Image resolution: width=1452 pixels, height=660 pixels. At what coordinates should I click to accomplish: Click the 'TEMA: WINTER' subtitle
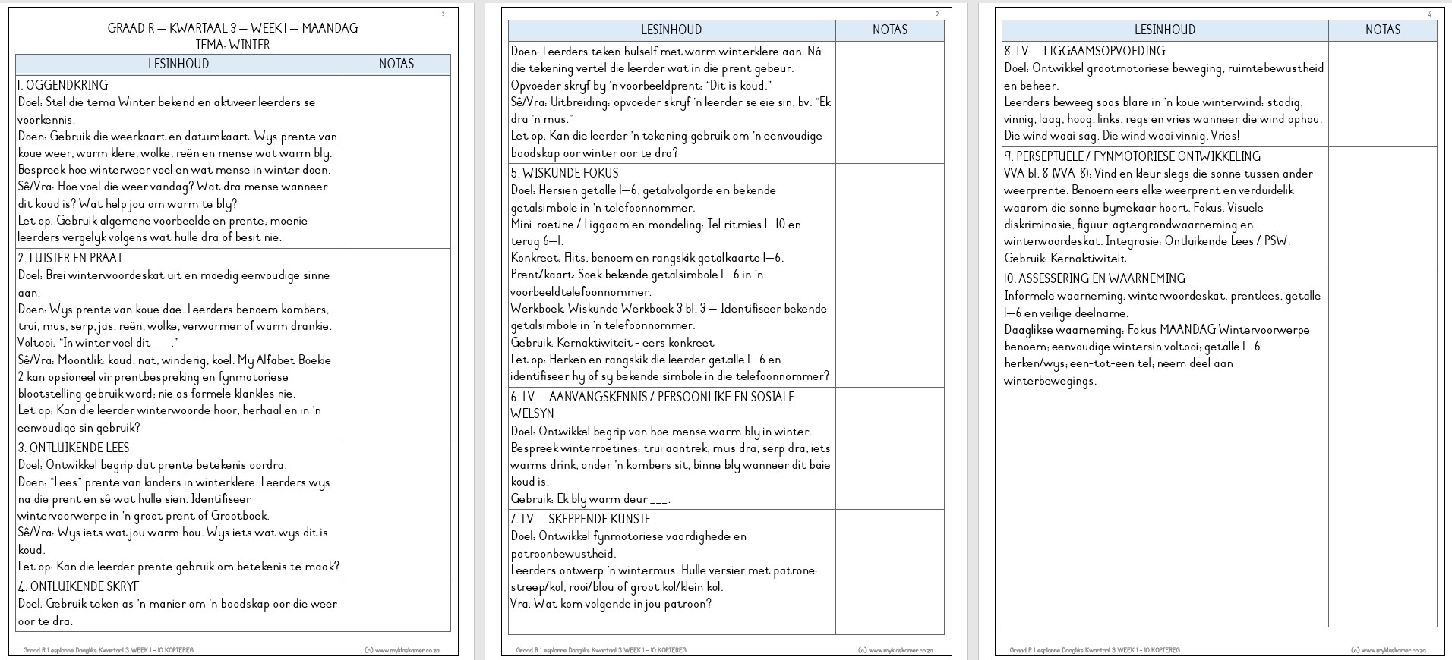(232, 45)
